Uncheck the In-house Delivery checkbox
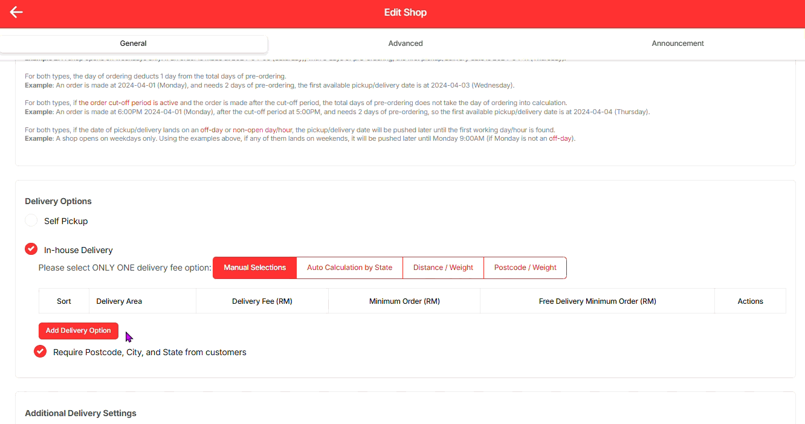The height and width of the screenshot is (424, 805). (x=31, y=249)
